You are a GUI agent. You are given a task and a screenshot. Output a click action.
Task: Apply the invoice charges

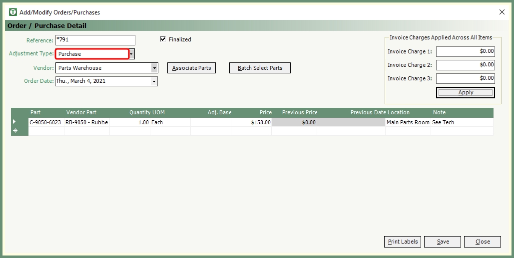point(466,93)
